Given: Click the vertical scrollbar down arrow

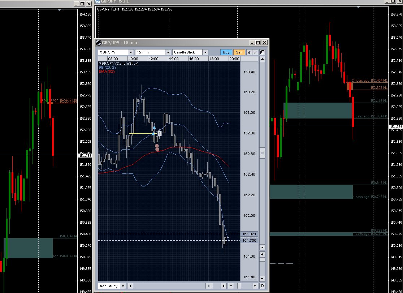Looking at the screenshot, I should coord(263,247).
